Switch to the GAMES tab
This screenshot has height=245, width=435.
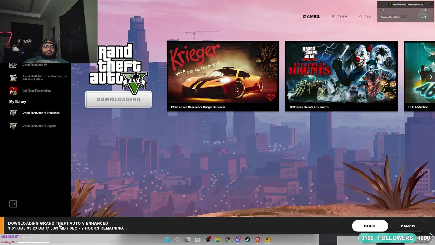click(311, 17)
